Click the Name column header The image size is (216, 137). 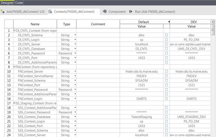point(35,24)
